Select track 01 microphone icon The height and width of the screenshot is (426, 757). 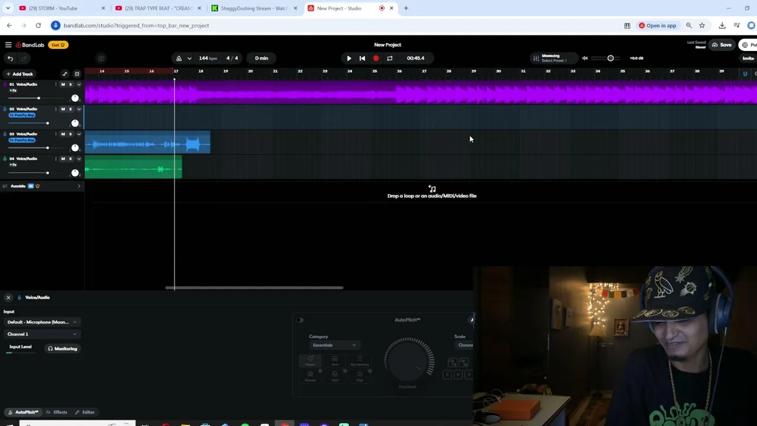click(5, 85)
